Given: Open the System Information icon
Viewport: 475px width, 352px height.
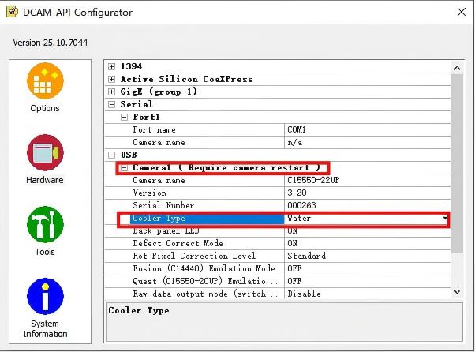Looking at the screenshot, I should pos(45,296).
